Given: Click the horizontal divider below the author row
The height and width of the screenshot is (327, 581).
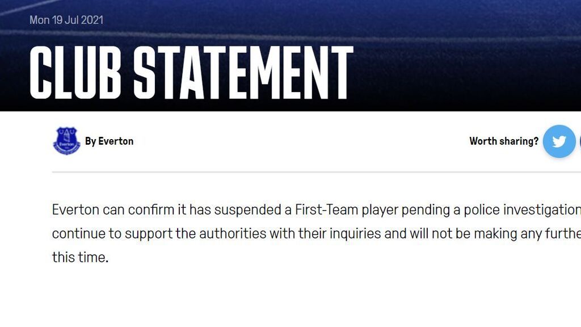Looking at the screenshot, I should point(317,172).
